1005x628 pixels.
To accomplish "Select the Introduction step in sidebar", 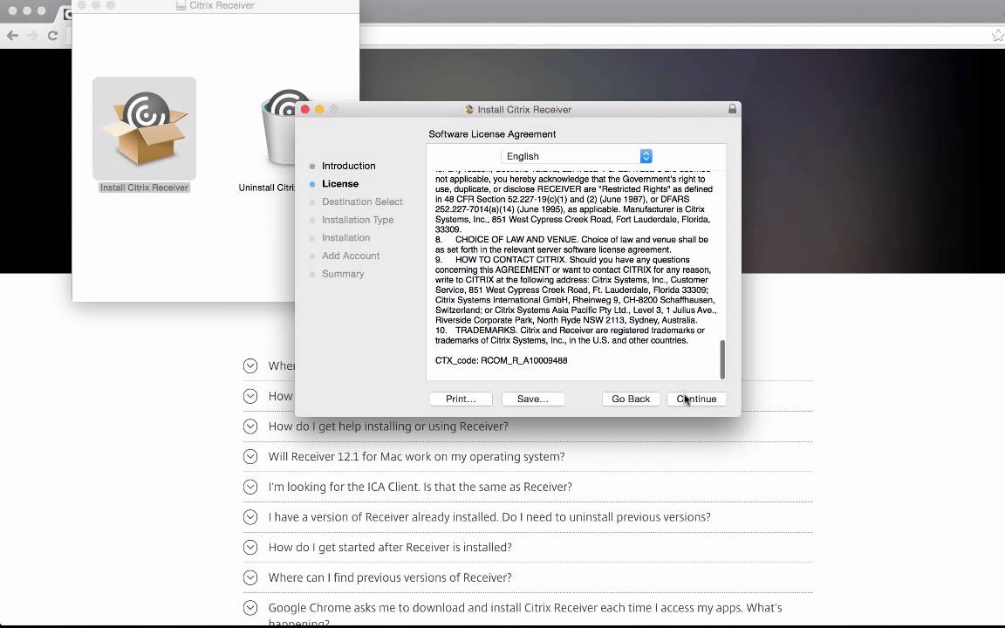I will click(349, 166).
